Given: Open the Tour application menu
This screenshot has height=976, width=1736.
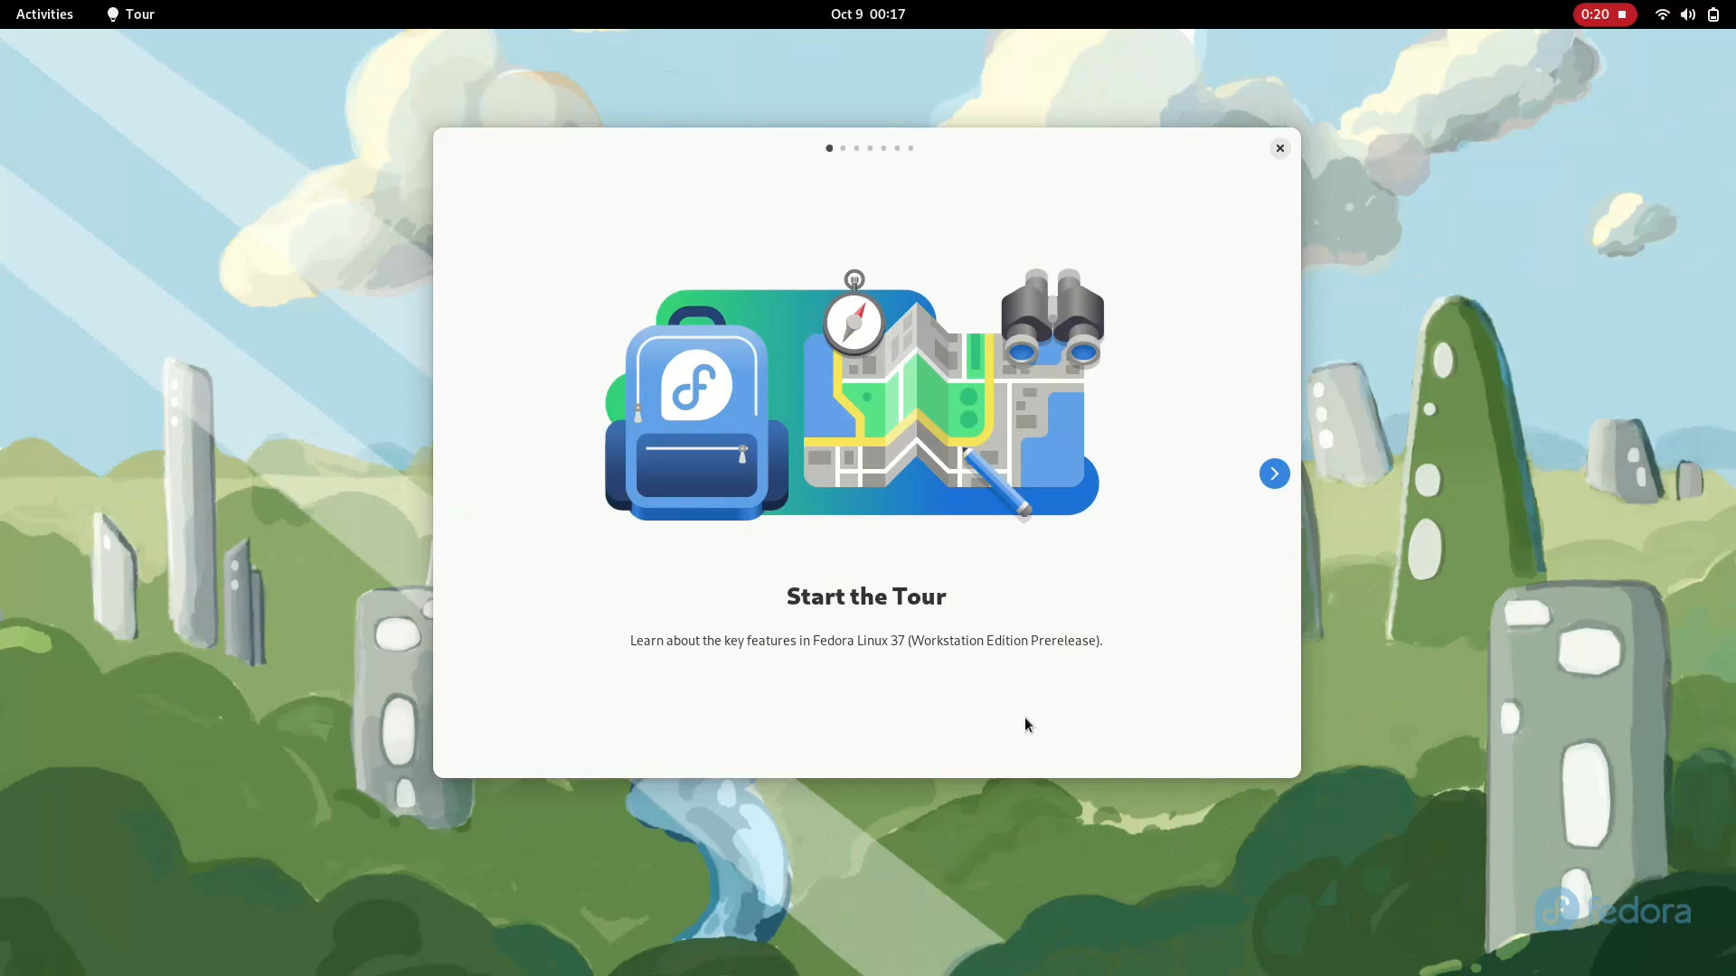Looking at the screenshot, I should coord(129,14).
